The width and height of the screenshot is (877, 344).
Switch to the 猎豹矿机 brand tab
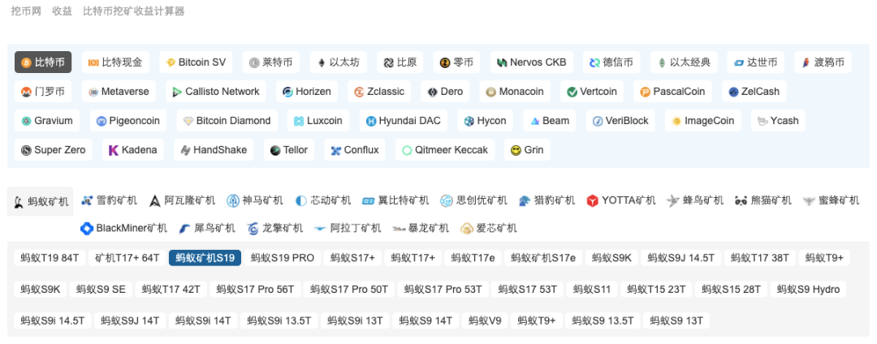[547, 200]
